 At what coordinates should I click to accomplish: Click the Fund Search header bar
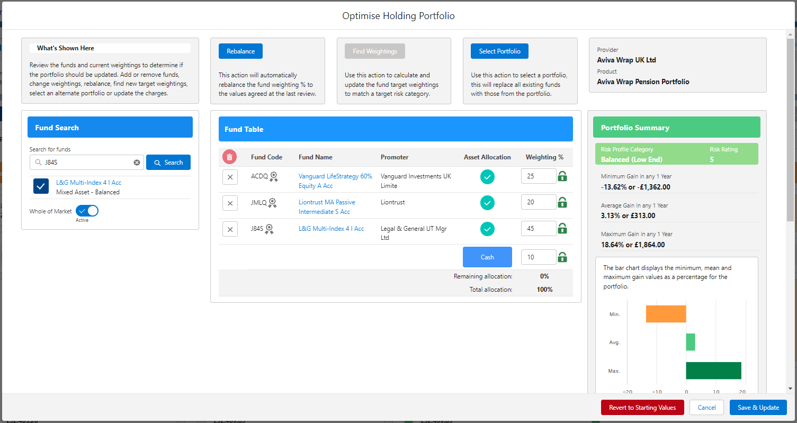tap(110, 128)
